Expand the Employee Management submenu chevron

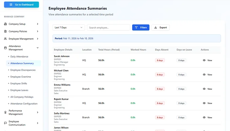point(37,39)
